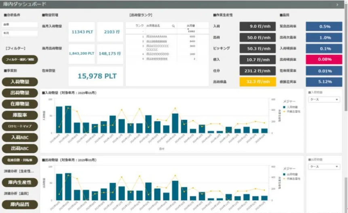Open the 出荷物量 ケース dropdown
The width and height of the screenshot is (348, 213).
click(x=323, y=166)
